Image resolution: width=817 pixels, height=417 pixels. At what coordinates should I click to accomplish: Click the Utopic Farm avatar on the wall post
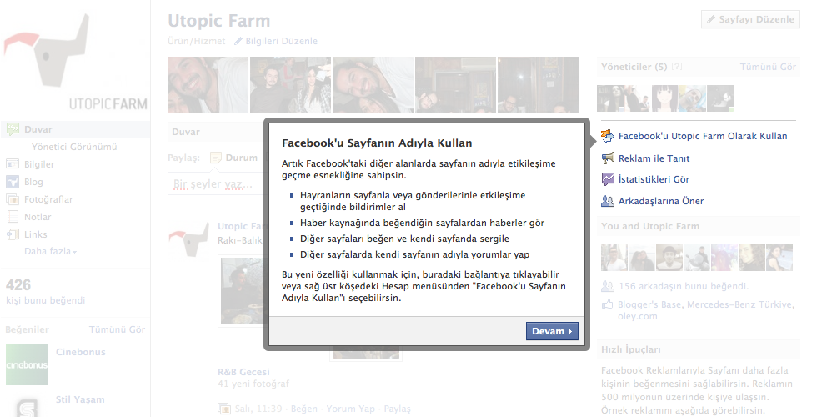188,240
